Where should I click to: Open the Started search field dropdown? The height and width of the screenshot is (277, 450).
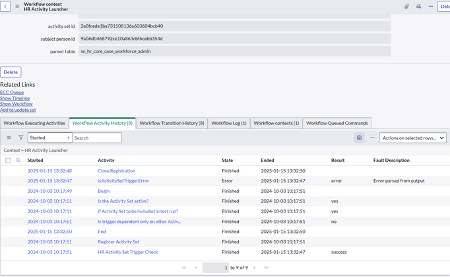click(x=50, y=138)
